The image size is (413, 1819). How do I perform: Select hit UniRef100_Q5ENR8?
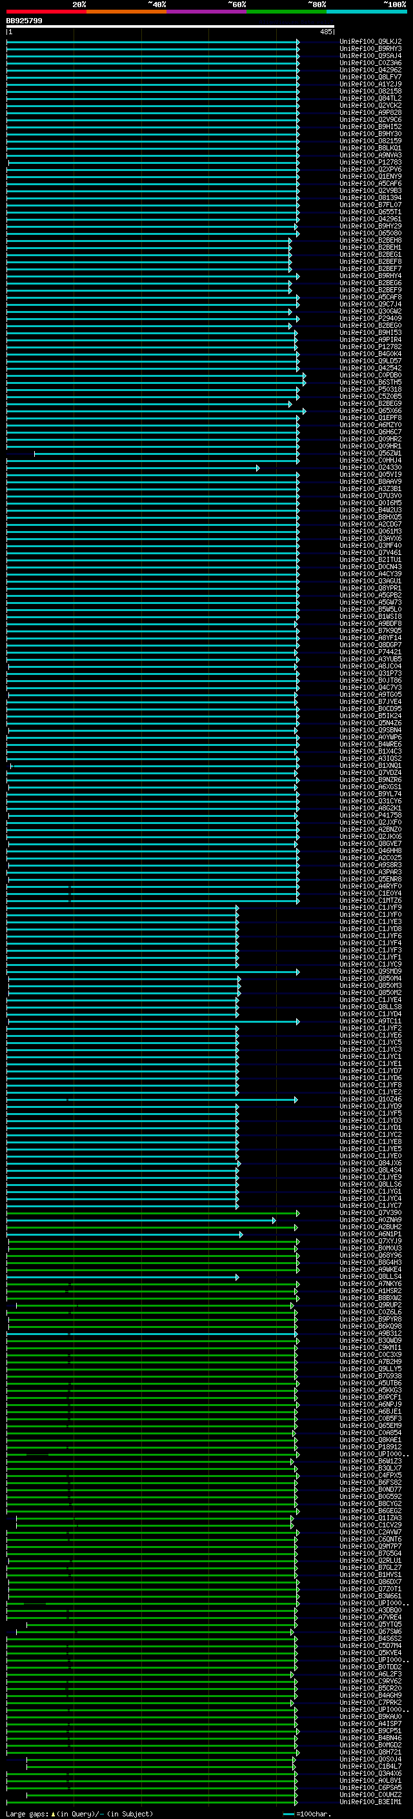[x=370, y=879]
